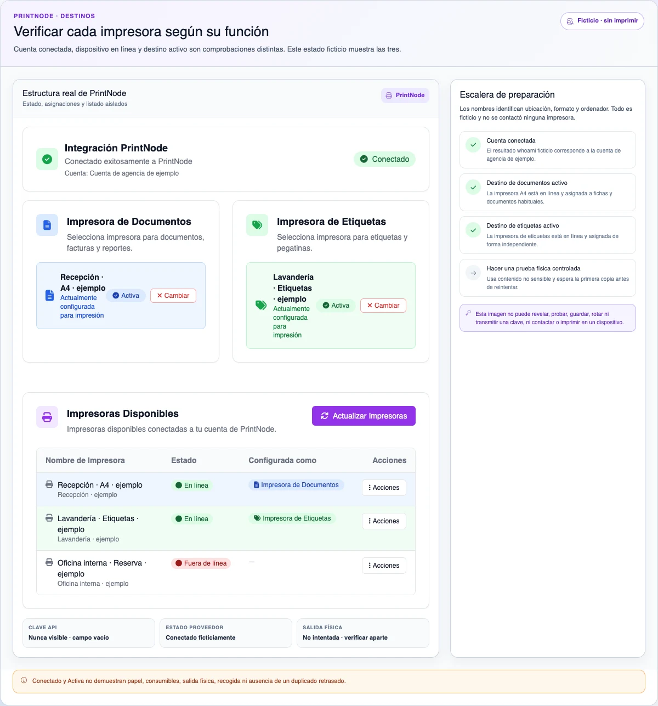Click the green check icon beside Integración PrintNode
This screenshot has height=706, width=658.
[x=47, y=159]
